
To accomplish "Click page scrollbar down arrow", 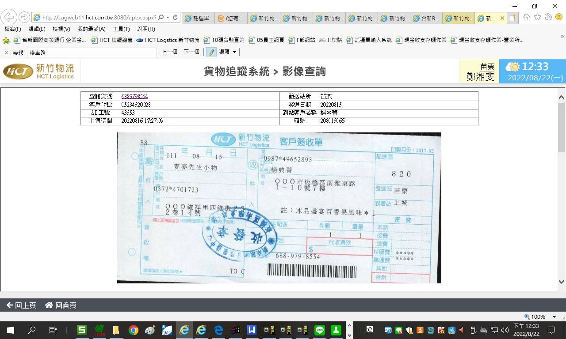I will coord(562,282).
